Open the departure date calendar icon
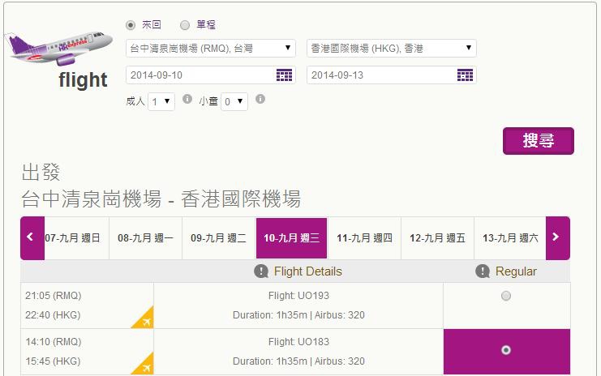 [x=284, y=75]
